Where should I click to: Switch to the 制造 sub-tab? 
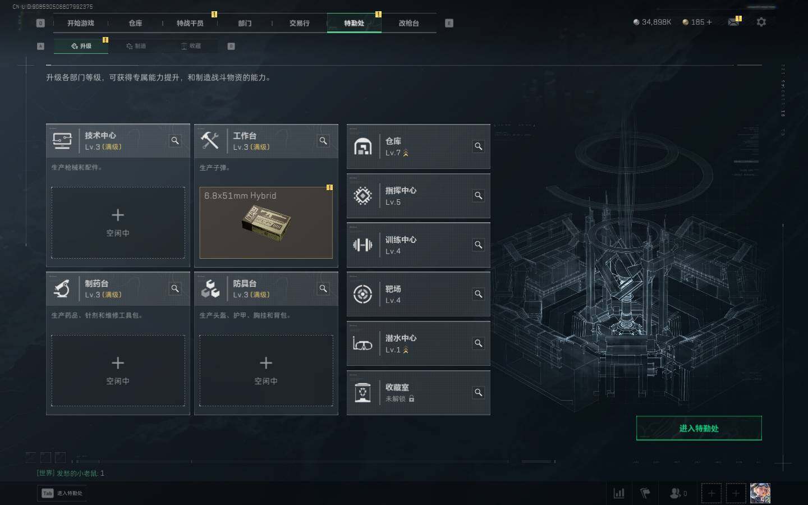pos(136,46)
